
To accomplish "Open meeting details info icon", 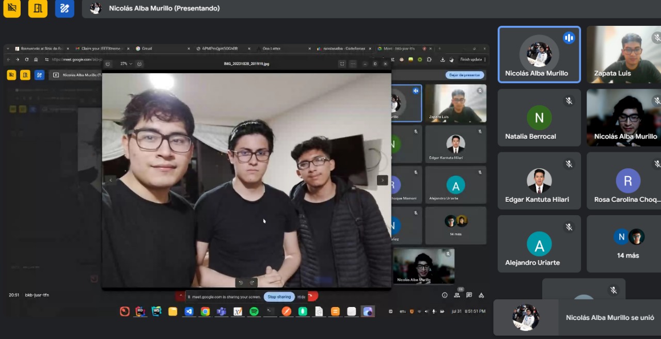I will click(x=445, y=295).
